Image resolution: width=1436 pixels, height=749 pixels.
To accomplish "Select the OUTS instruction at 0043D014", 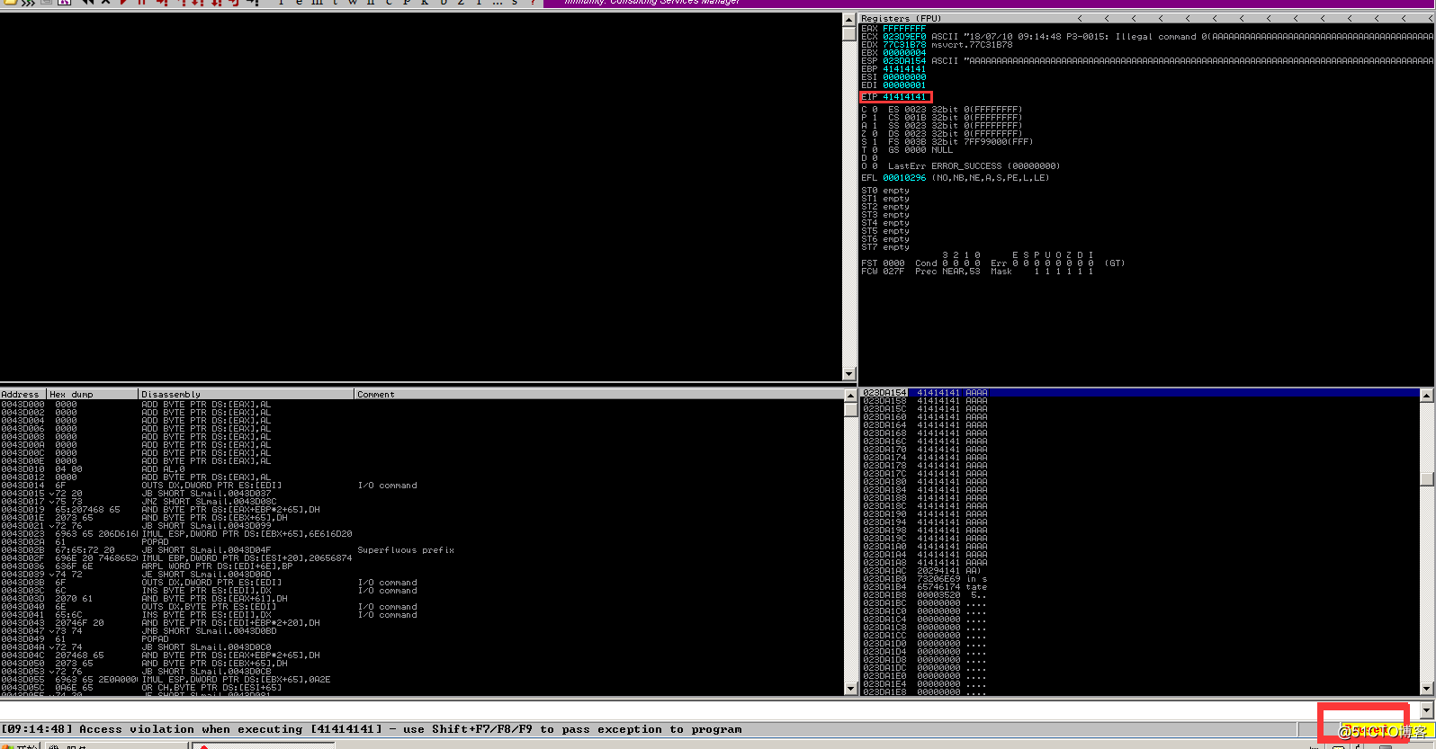I will click(211, 486).
